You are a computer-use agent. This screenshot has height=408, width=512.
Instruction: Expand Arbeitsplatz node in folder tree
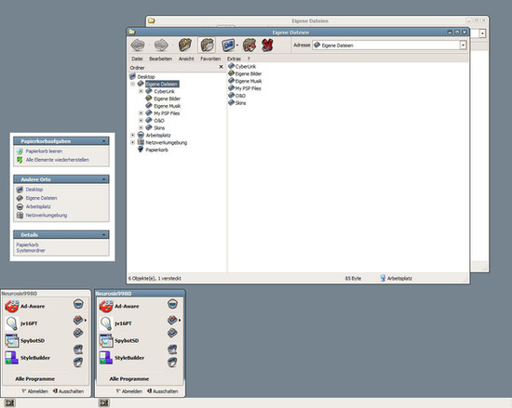click(132, 135)
